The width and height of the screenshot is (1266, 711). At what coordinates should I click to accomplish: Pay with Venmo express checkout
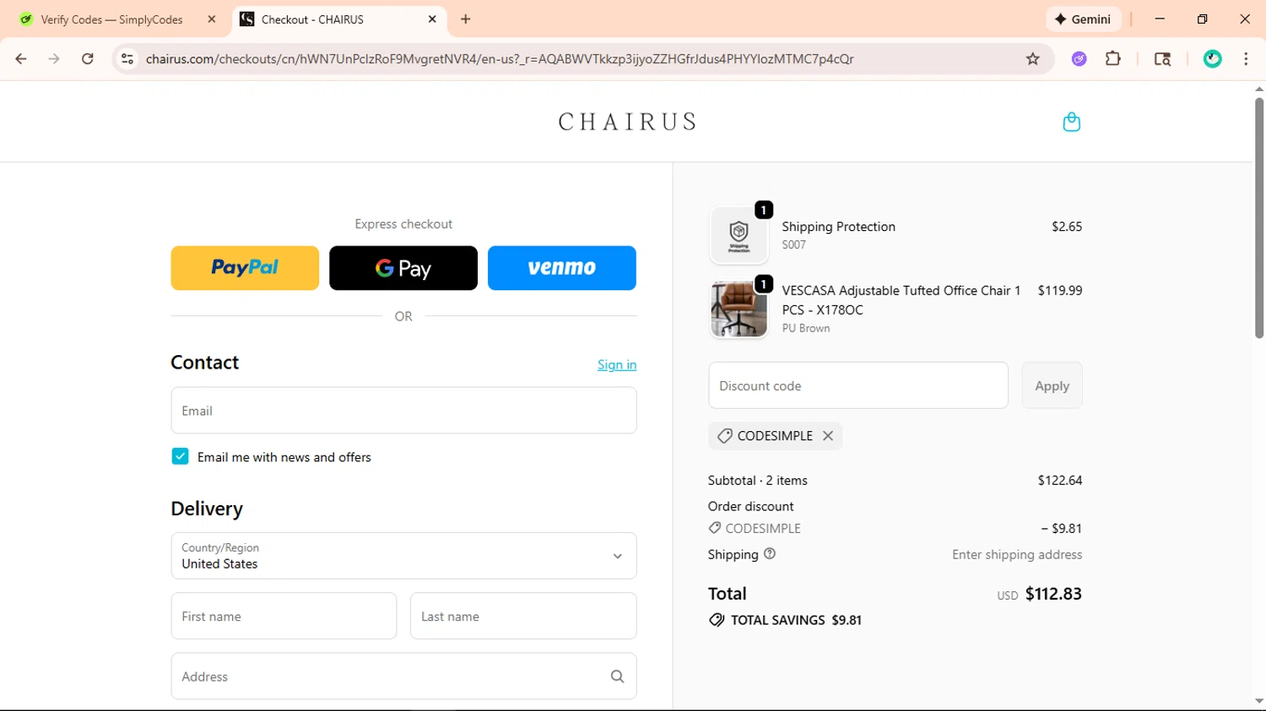(562, 268)
